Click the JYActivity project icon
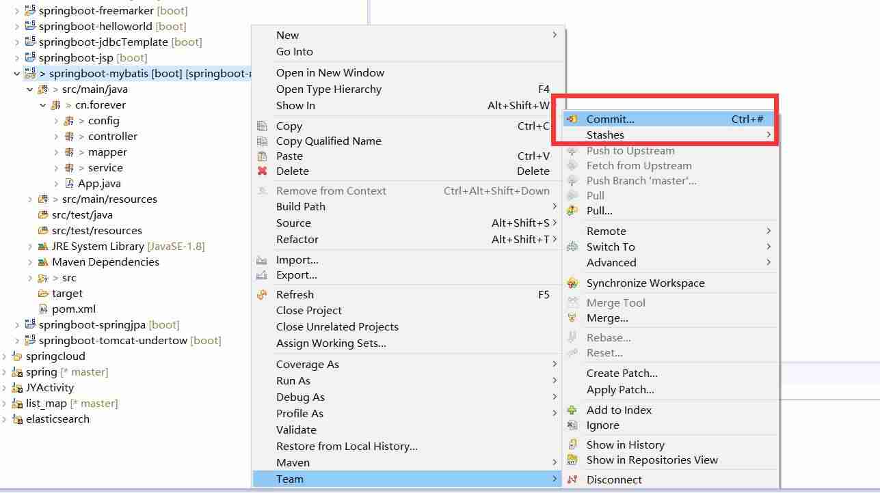Screen dimensions: 880x493 (x=17, y=388)
